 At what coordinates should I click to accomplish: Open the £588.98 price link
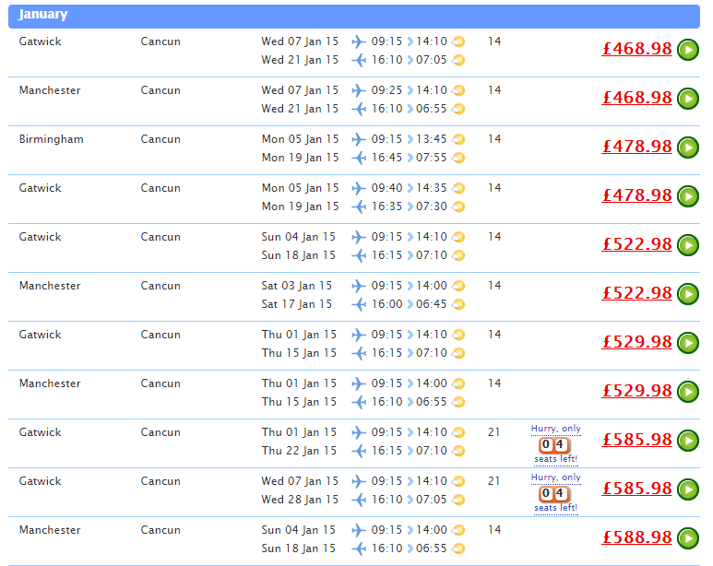(x=636, y=537)
